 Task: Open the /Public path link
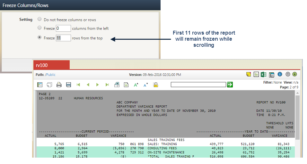tap(50, 75)
